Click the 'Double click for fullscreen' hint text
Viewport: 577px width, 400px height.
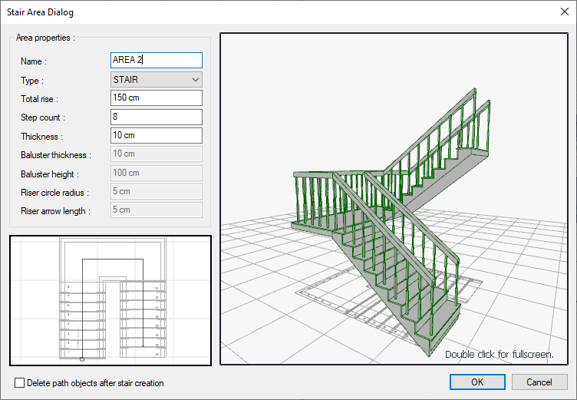(499, 355)
